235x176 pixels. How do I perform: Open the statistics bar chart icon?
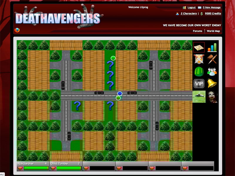coord(212,47)
